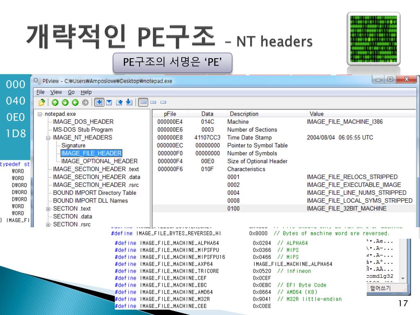The width and height of the screenshot is (420, 315).
Task: Click the fourth address-view icon with tall arrow
Action: [129, 102]
